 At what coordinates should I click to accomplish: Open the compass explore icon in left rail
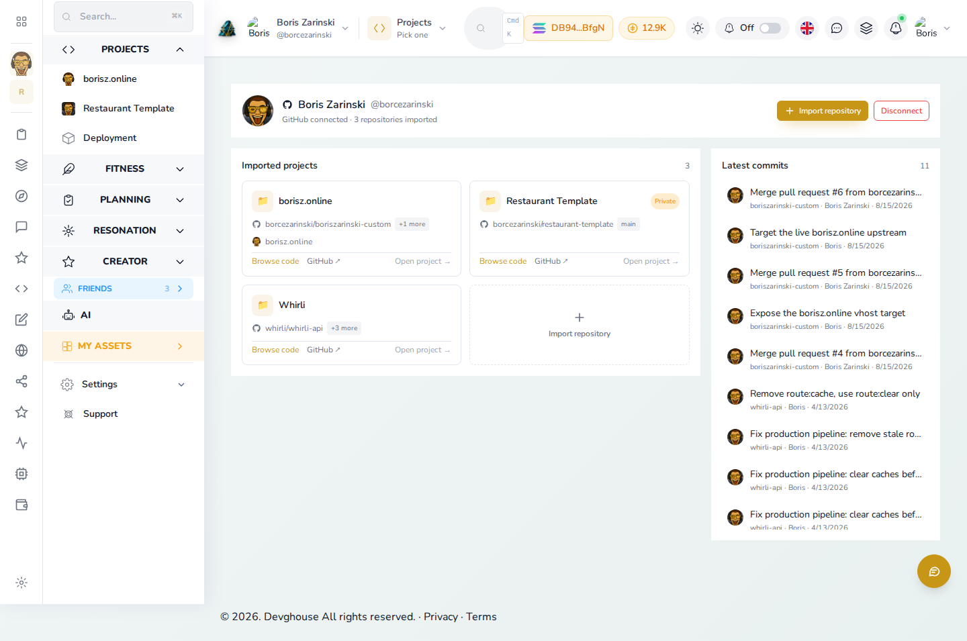tap(21, 196)
